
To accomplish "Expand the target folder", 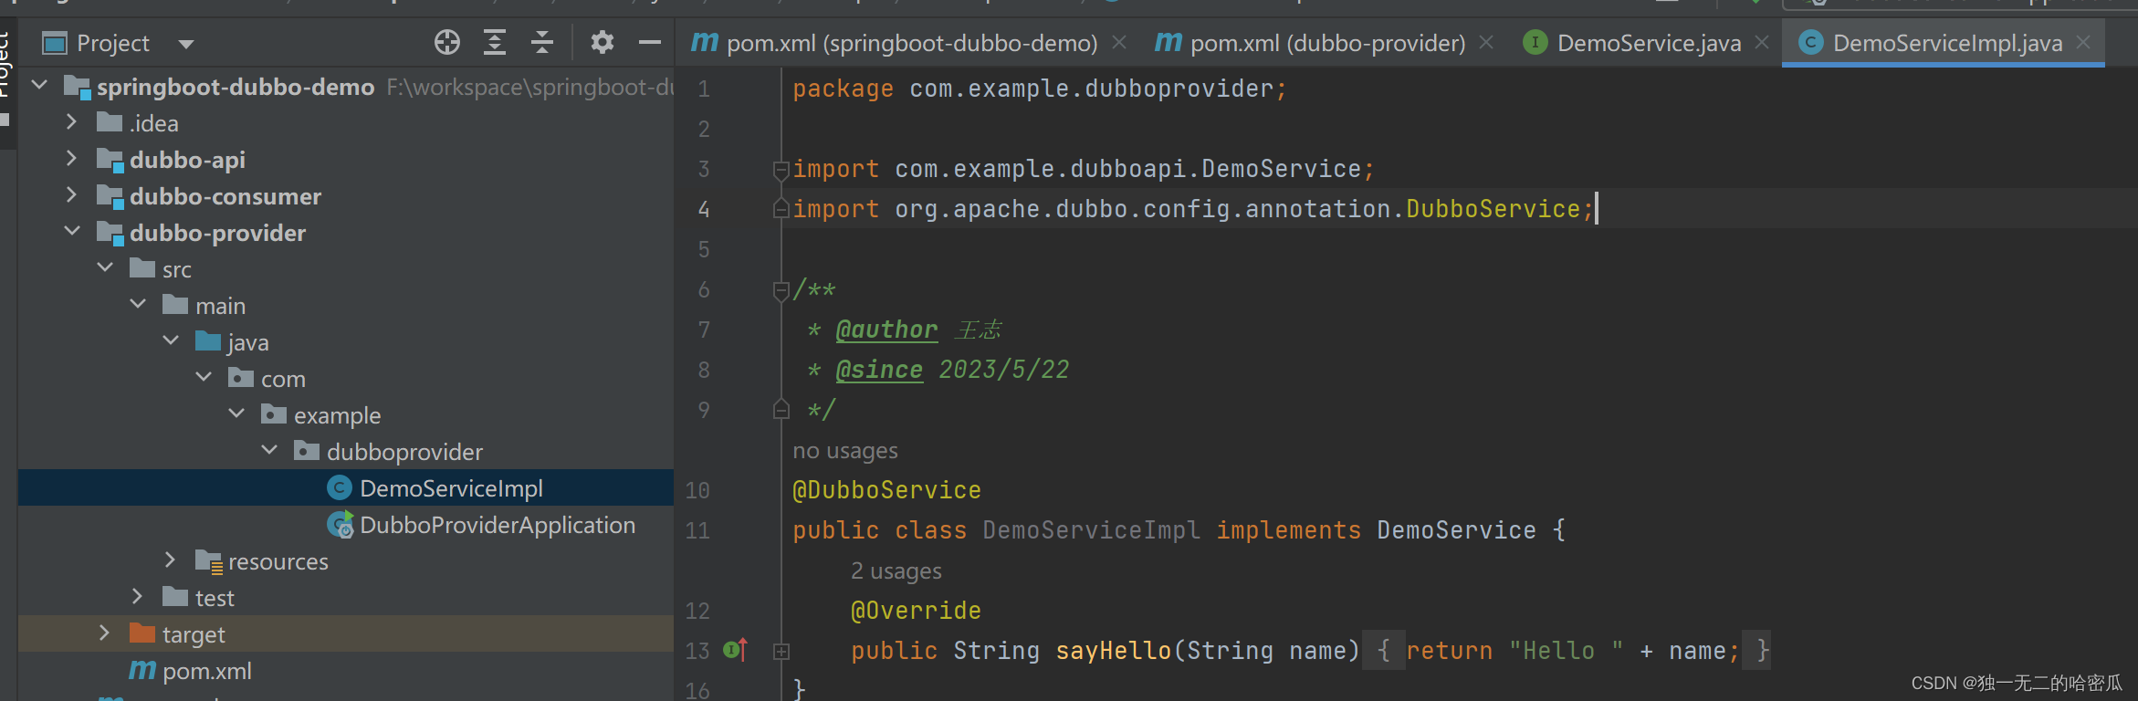I will click(105, 633).
